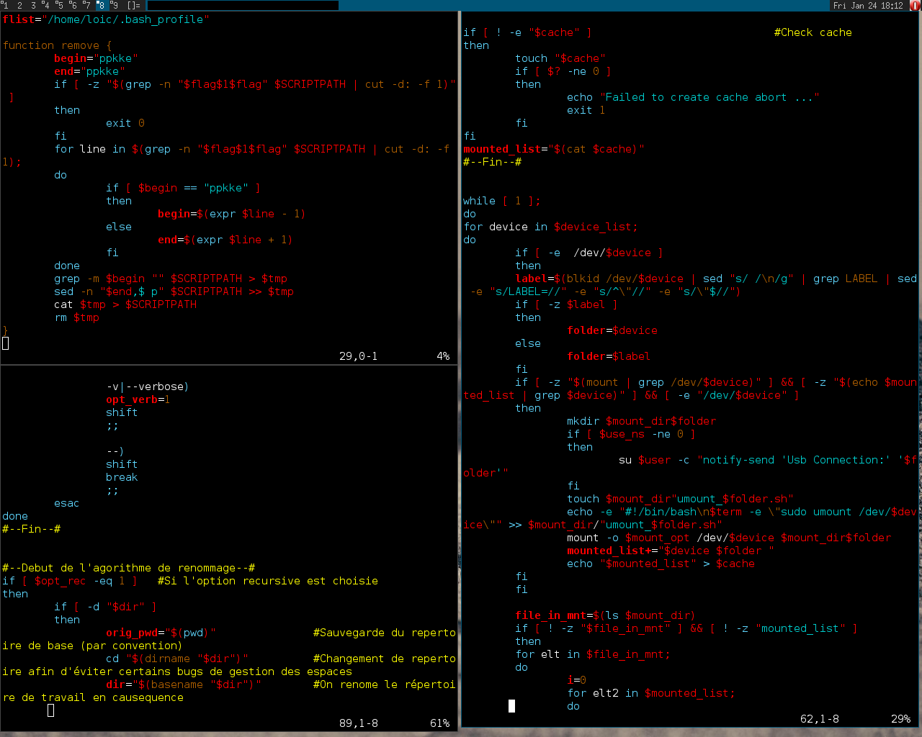Switch to workspace tag 4

[47, 5]
